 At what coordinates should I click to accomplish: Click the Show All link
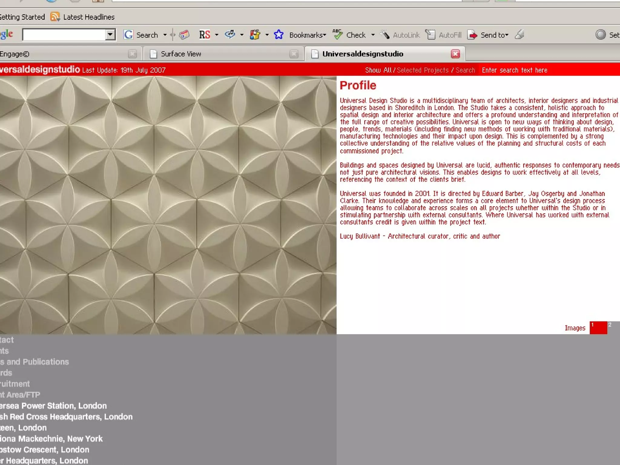coord(378,70)
